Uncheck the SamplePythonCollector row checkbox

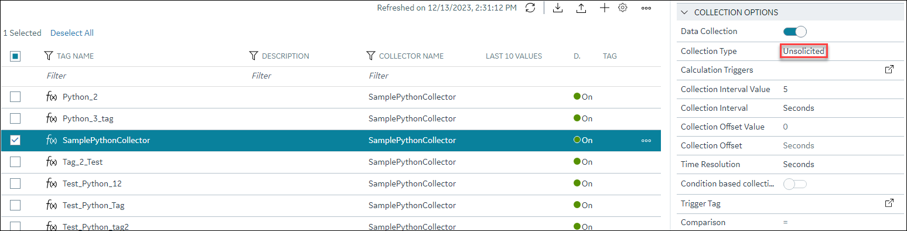(15, 140)
